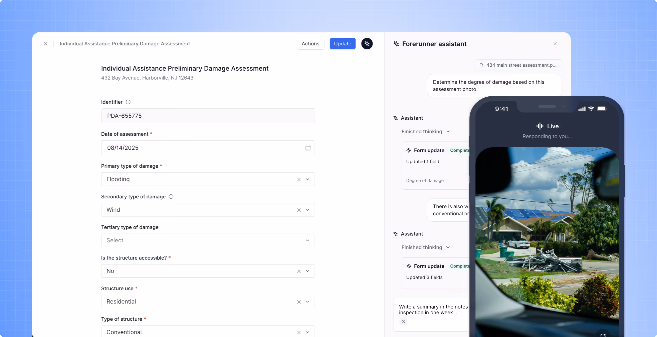Open the Actions menu
Viewport: 657px width, 337px height.
tap(310, 44)
